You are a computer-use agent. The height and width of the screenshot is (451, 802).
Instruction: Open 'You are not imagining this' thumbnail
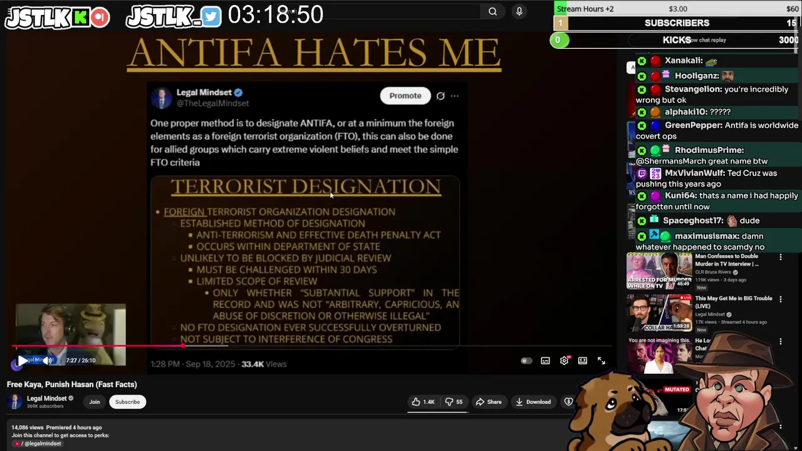[659, 355]
